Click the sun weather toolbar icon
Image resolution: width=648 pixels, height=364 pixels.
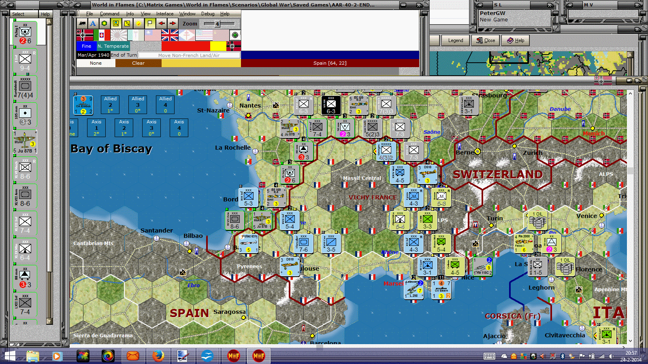pos(139,23)
